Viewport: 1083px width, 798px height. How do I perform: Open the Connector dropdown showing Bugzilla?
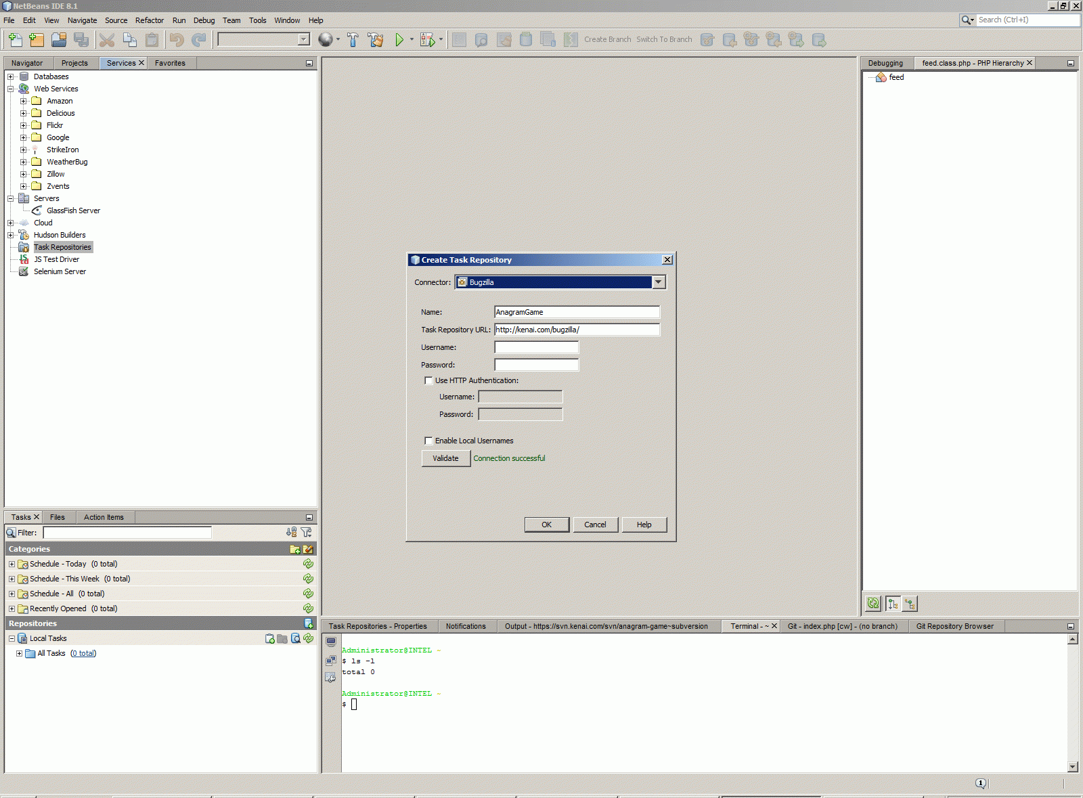pyautogui.click(x=659, y=282)
